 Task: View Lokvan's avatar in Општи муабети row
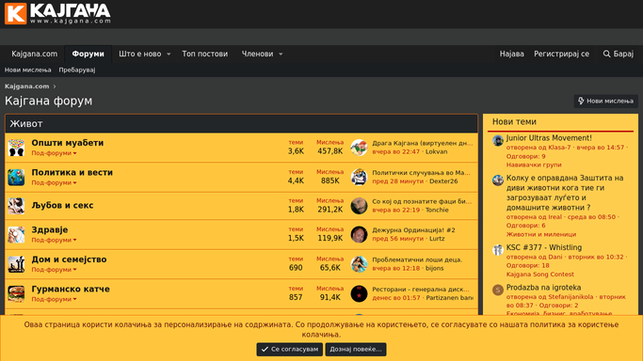pos(359,148)
